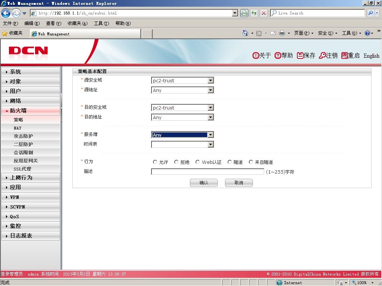Expand the 用户 sidebar section

(31, 91)
